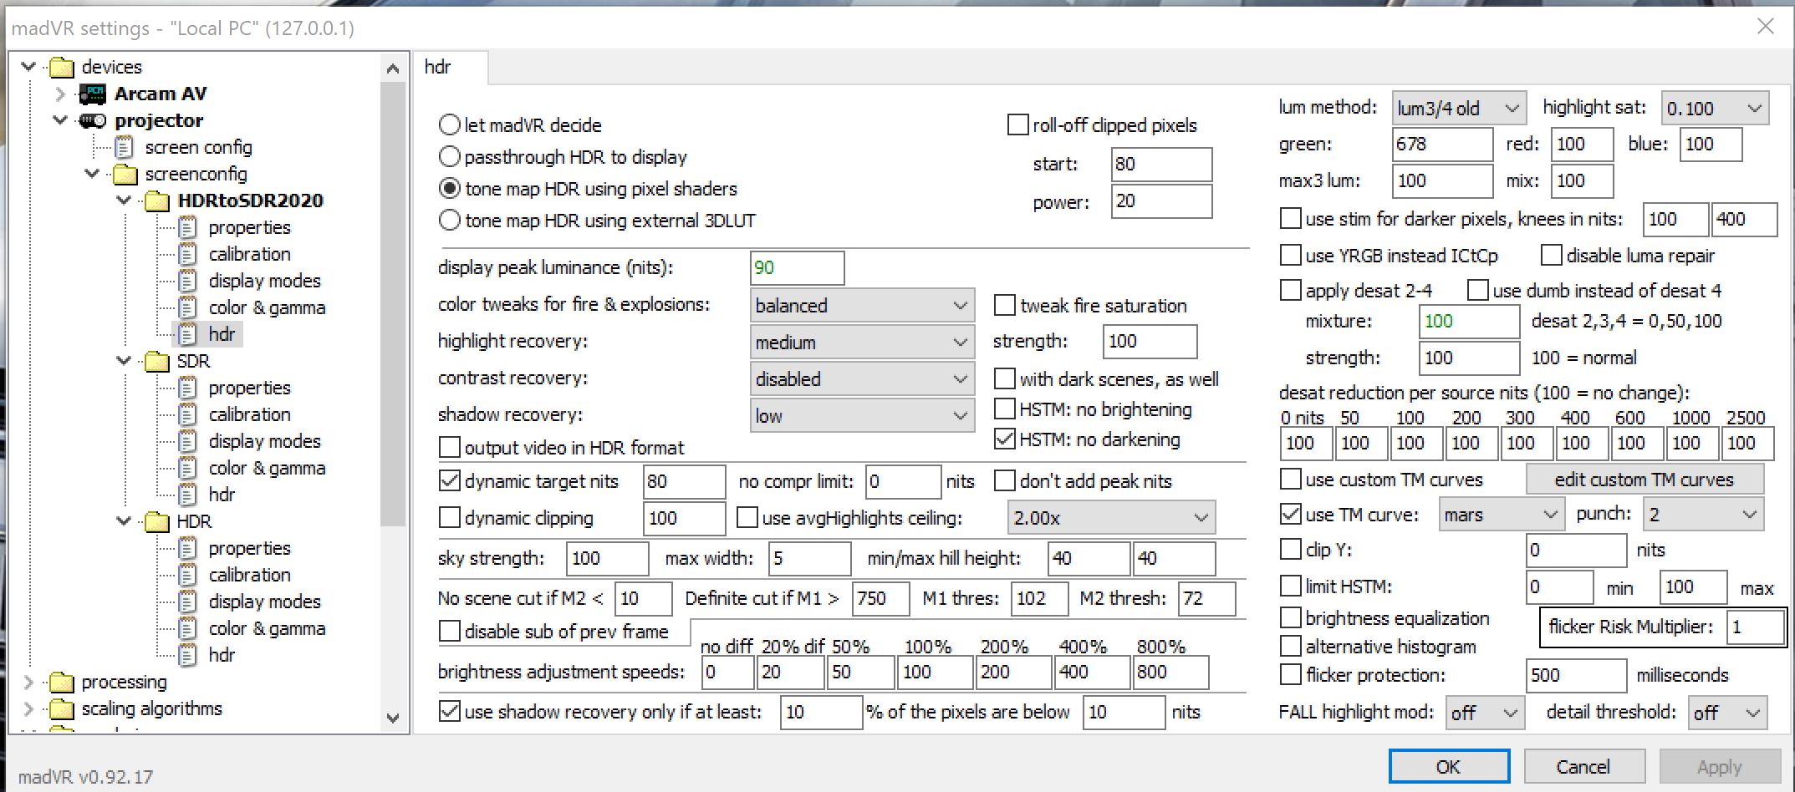
Task: Open the lum method dropdown
Action: pos(1457,109)
